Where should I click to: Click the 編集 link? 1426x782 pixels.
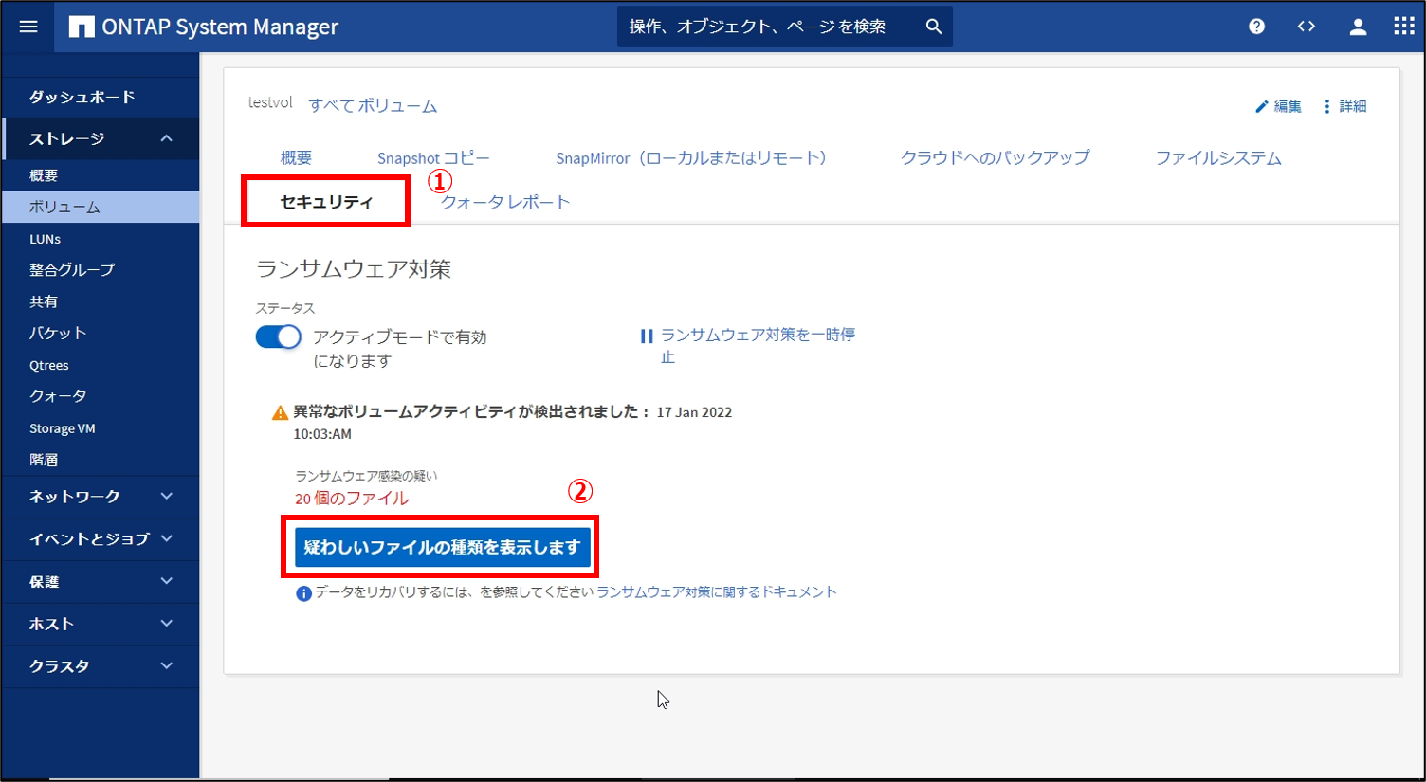pyautogui.click(x=1288, y=106)
